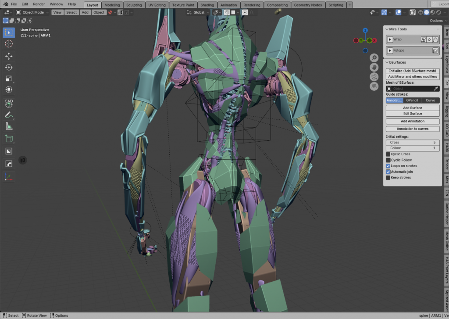
Task: Run the Retopo play button
Action: 390,51
